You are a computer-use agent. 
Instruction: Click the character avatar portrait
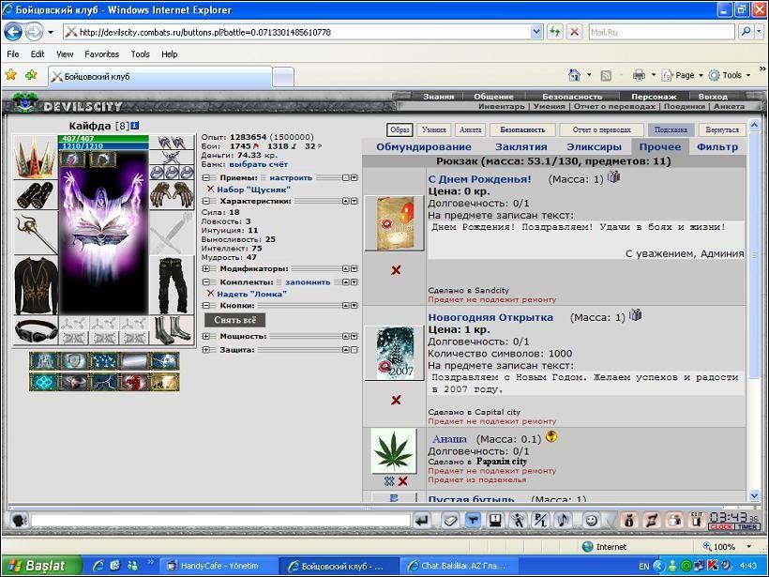103,233
